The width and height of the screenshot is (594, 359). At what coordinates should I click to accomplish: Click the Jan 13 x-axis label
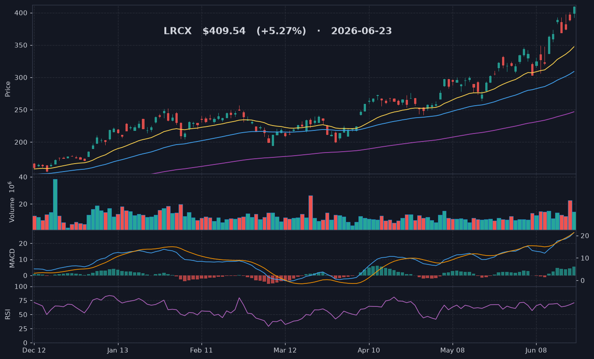[x=118, y=350]
